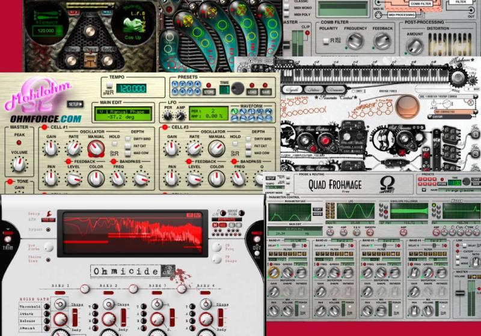
Task: Click the Ohmicide TRIM knob
Action: tap(8, 239)
